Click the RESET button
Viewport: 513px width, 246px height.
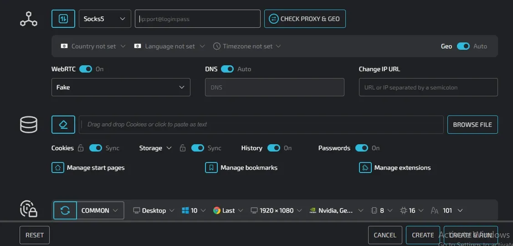pyautogui.click(x=35, y=235)
